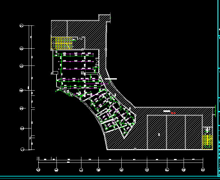Select the bottommost grid axis bubble on left
The image size is (220, 180).
(22, 149)
